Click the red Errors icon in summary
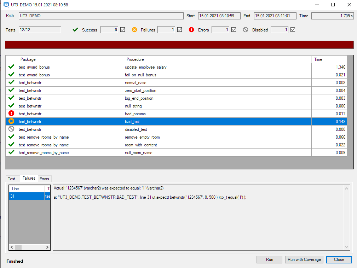This screenshot has height=268, width=357. (191, 30)
